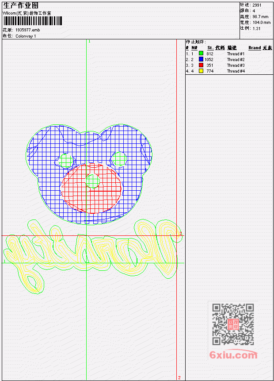Screen dimensions: 274x381
Task: Click the 'Thread #2' description
Action: (x=236, y=60)
